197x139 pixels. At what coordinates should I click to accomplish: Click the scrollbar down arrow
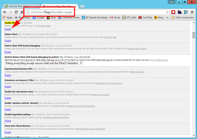194,136
